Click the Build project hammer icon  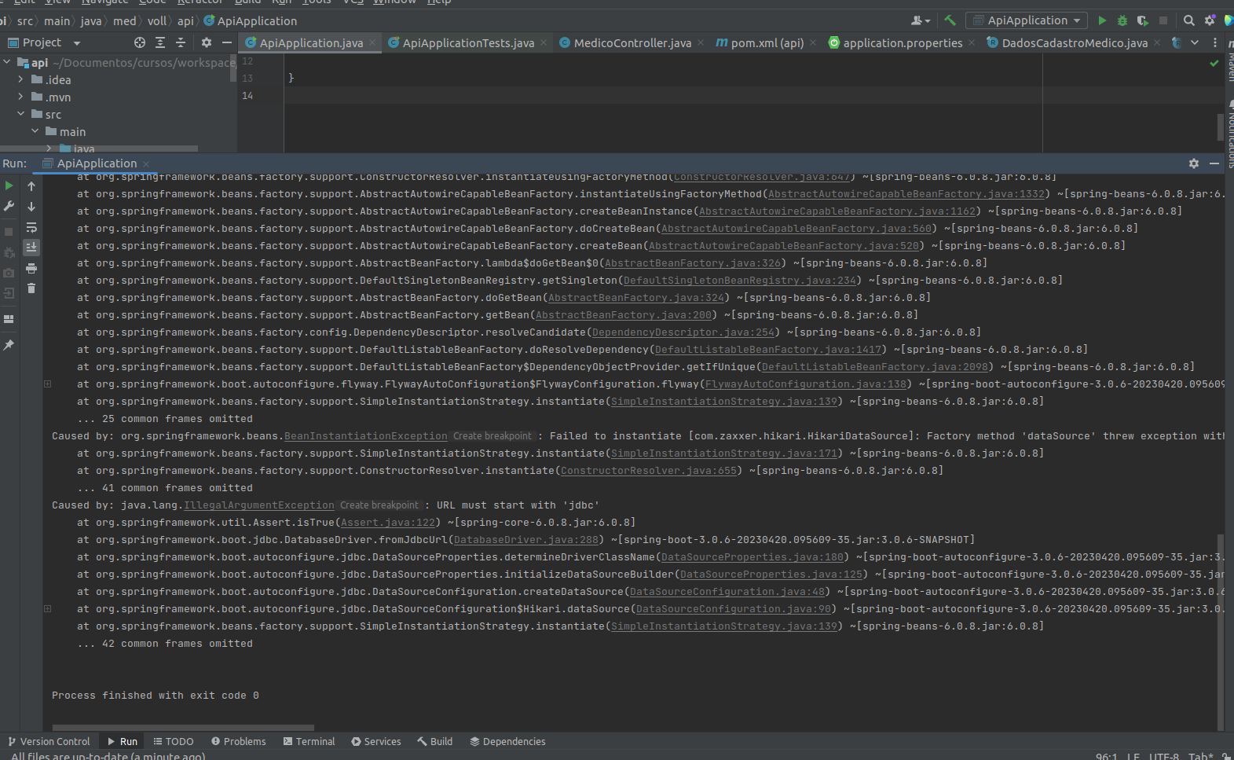tap(950, 20)
